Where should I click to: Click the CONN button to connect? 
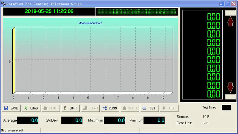tap(110, 108)
